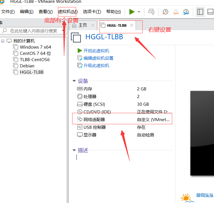This screenshot has height=203, width=214.
Task: Click the search magnifier icon in library
Action: click(x=5, y=31)
